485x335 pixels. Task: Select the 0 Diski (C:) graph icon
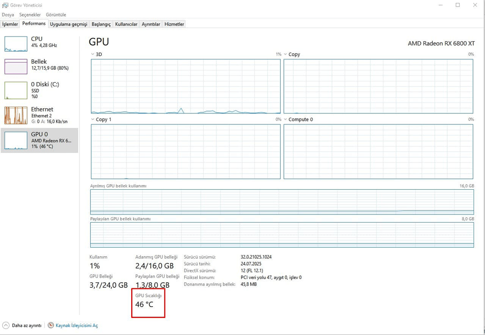point(16,90)
